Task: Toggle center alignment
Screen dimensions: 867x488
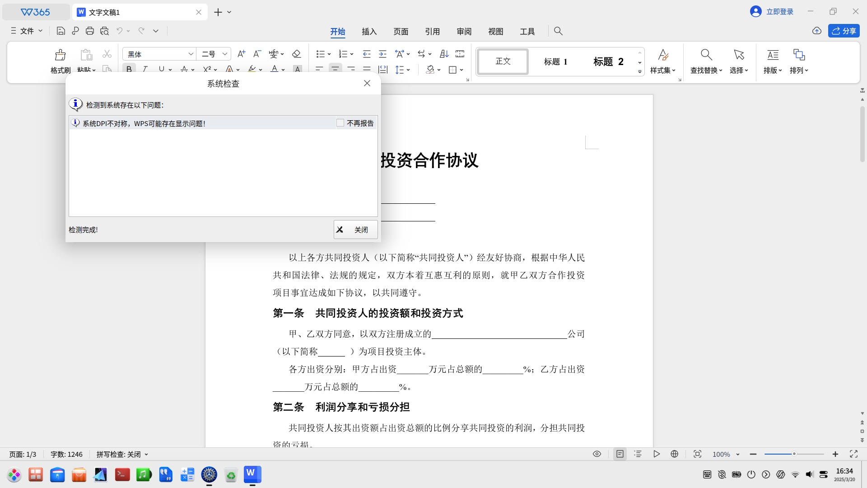Action: [x=335, y=69]
